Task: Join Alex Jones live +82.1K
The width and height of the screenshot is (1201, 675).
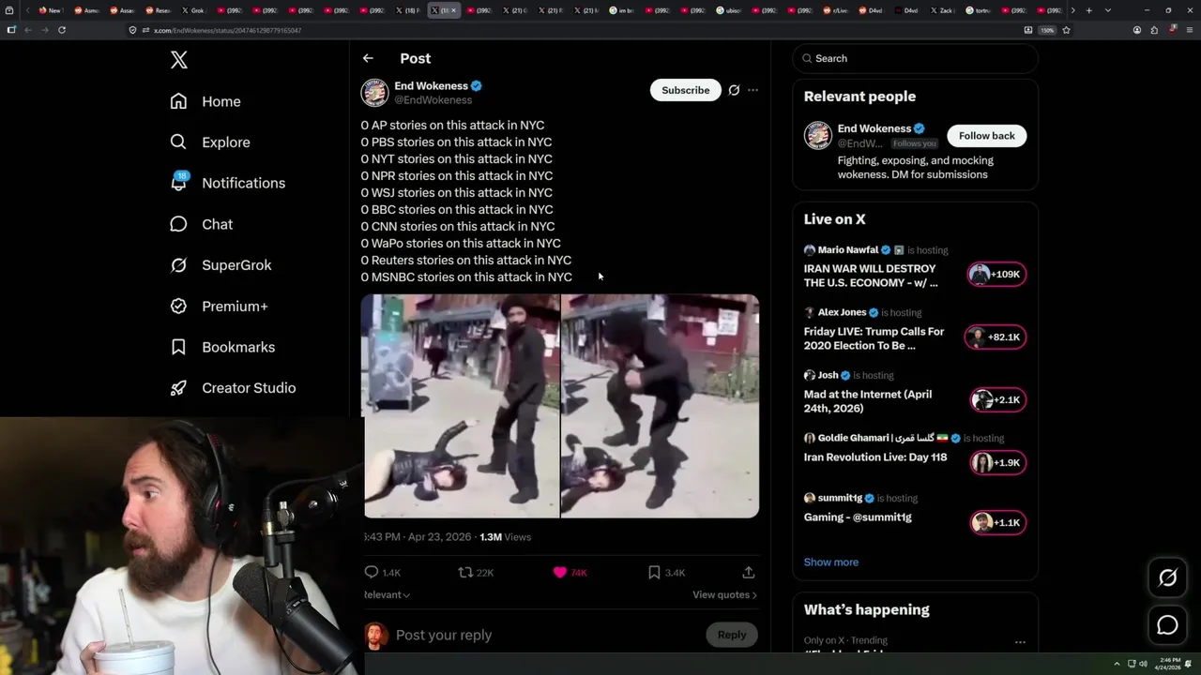Action: coord(996,337)
